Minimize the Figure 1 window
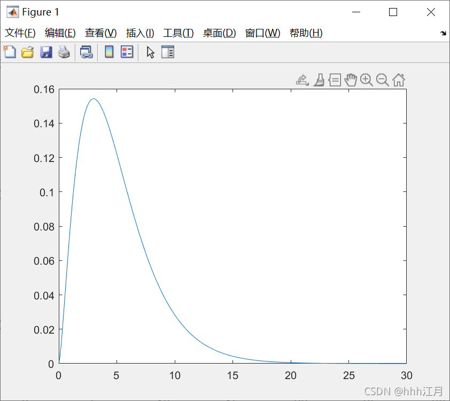This screenshot has height=401, width=450. (x=356, y=12)
